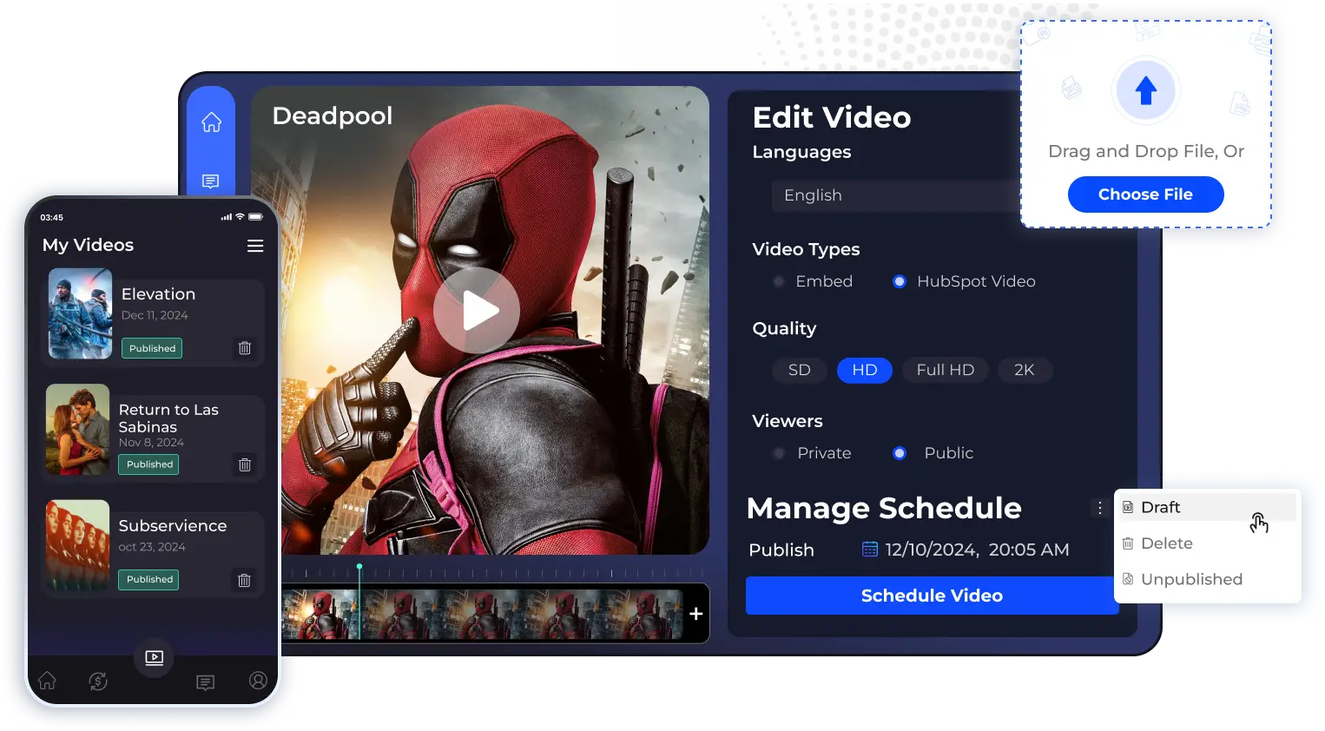Screen dimensions: 1325x731
Task: Open the comments icon in the blue sidebar
Action: pos(210,181)
